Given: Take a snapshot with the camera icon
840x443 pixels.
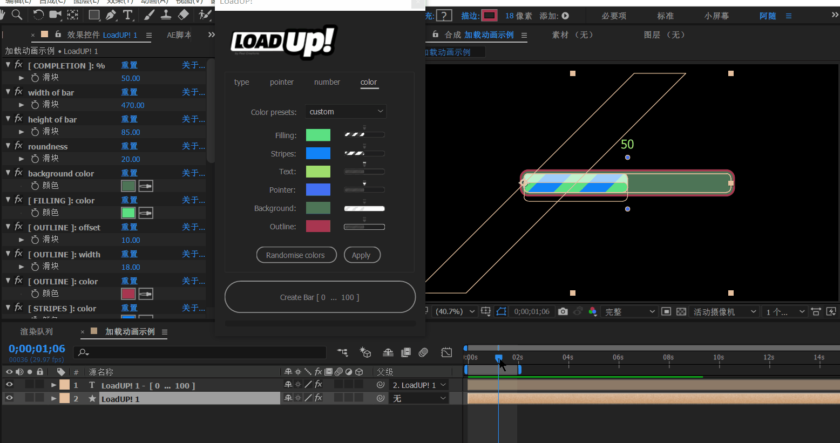Looking at the screenshot, I should pos(563,311).
